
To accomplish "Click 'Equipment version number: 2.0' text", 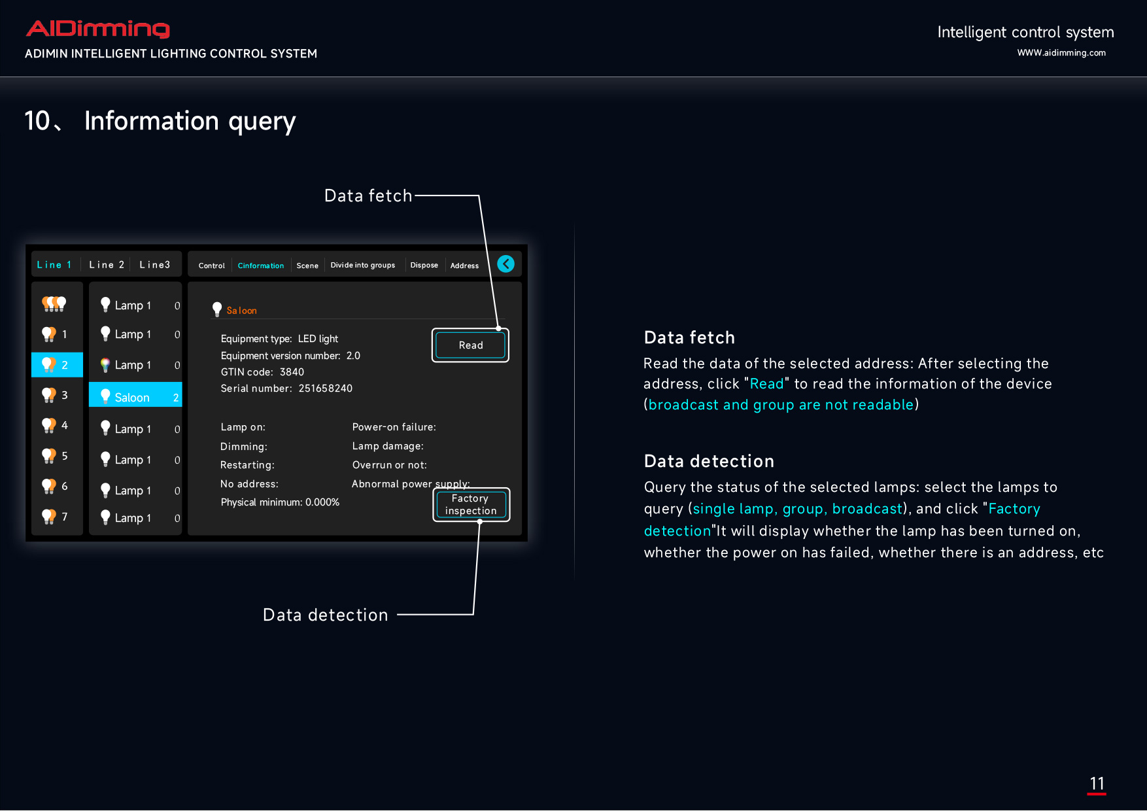I will (x=290, y=356).
